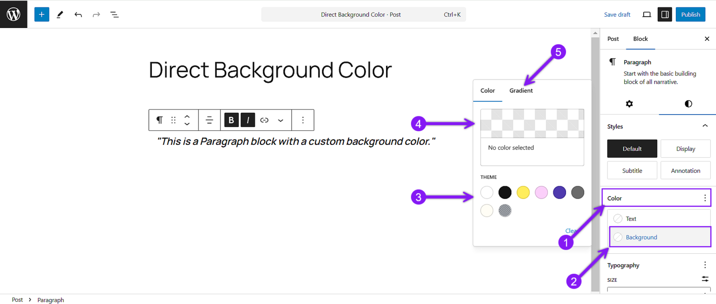Collapse the Styles section
Image resolution: width=716 pixels, height=304 pixels.
(x=704, y=126)
